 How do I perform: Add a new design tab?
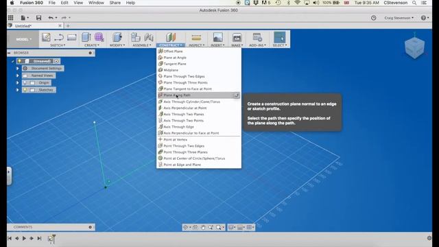(x=68, y=26)
